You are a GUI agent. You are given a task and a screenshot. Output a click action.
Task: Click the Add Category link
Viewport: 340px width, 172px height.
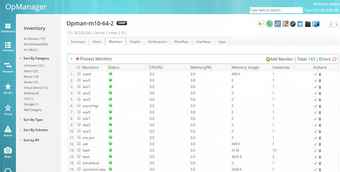pyautogui.click(x=33, y=110)
